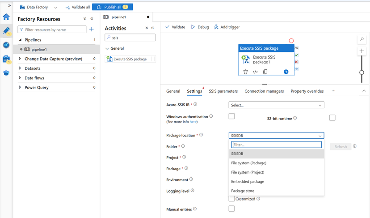Show Azure-SSIS IR info tooltip

coord(195,104)
